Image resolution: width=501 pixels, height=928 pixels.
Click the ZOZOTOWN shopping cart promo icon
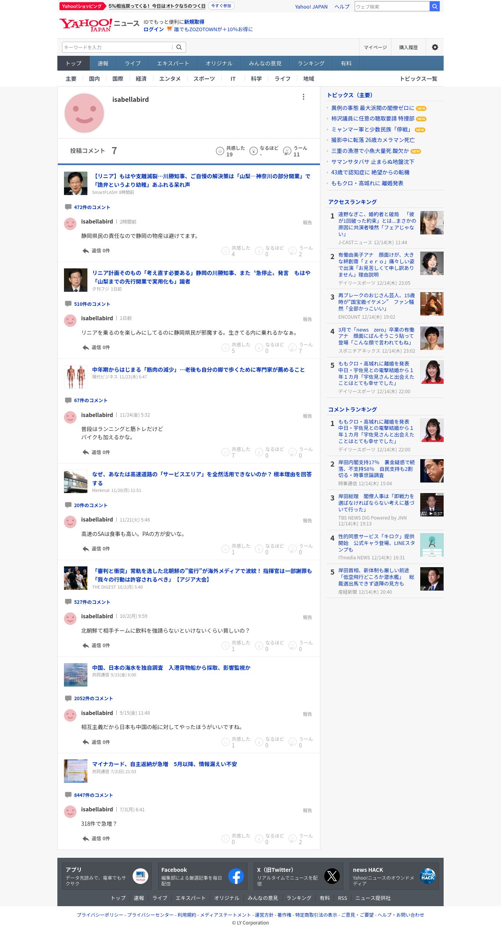click(169, 29)
